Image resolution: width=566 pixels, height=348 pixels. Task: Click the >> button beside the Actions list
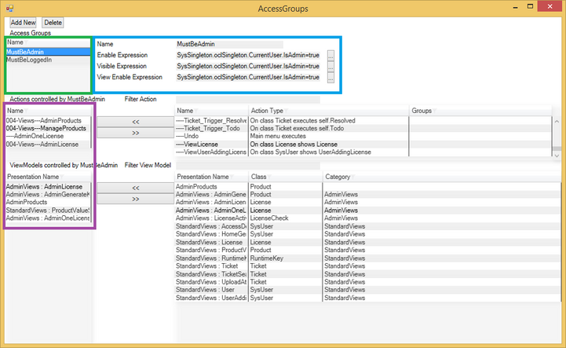click(135, 134)
